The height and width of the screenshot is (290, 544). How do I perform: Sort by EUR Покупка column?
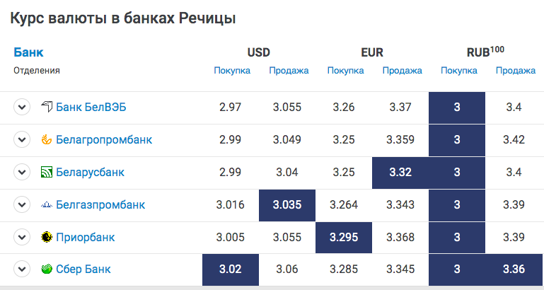pos(345,71)
